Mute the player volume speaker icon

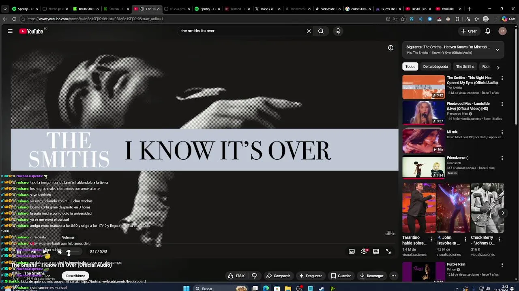tap(60, 251)
